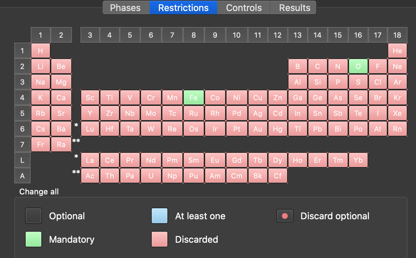
Task: Click the L lanthanides row header
Action: point(22,160)
